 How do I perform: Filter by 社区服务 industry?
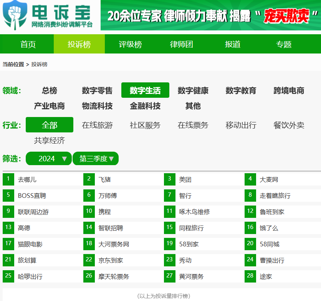(145, 125)
